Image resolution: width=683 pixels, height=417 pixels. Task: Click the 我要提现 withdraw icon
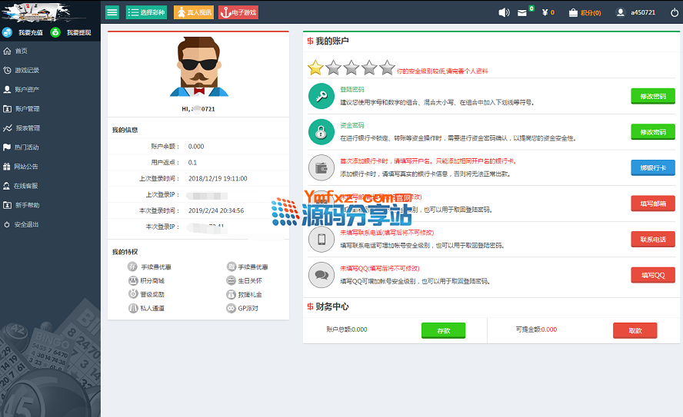pos(55,32)
